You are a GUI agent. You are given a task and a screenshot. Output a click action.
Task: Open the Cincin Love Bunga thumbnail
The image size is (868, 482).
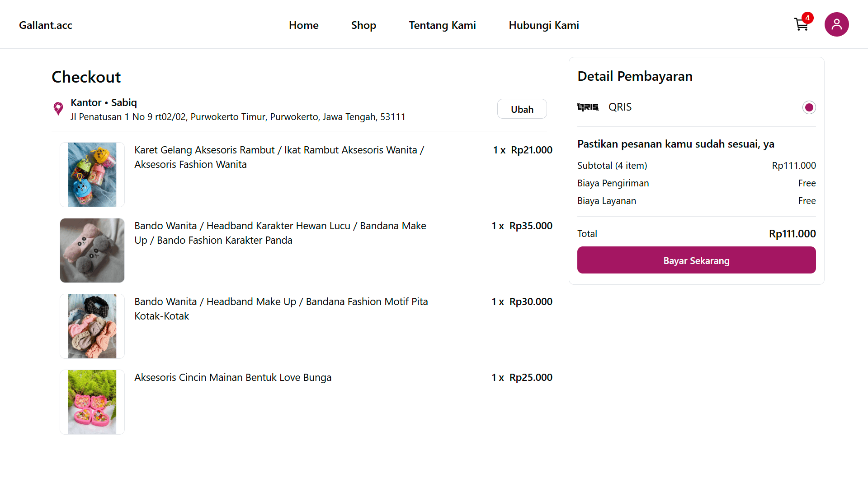coord(92,402)
